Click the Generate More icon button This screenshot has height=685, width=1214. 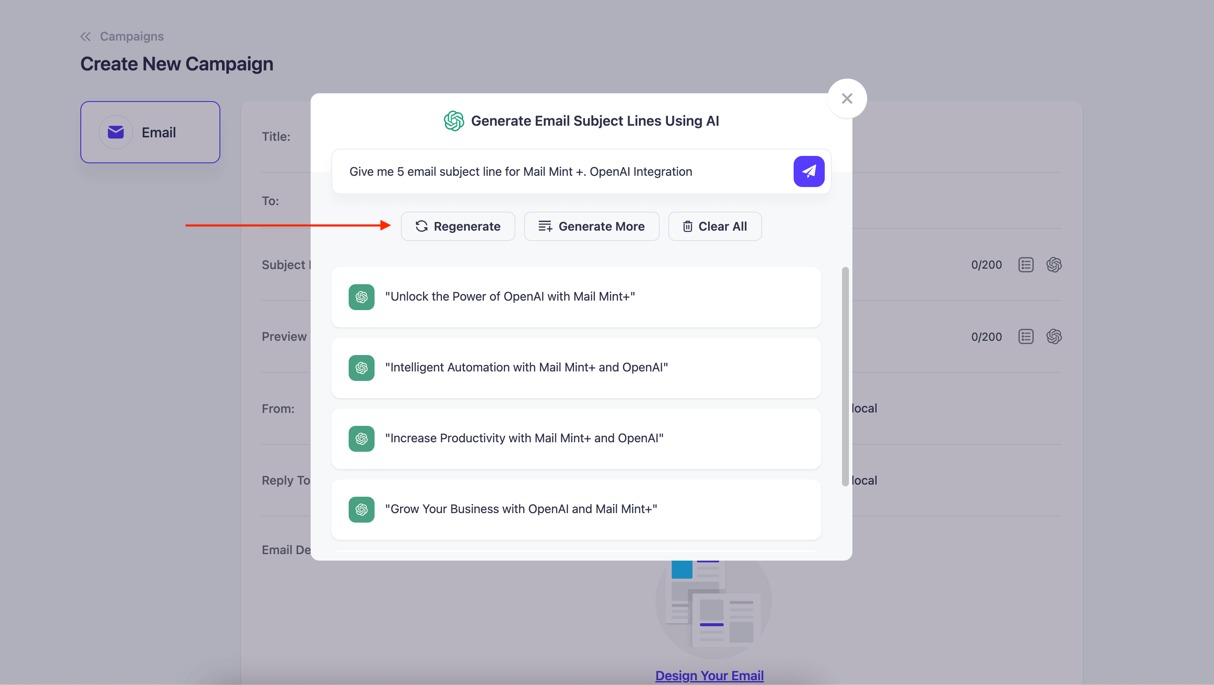point(545,226)
